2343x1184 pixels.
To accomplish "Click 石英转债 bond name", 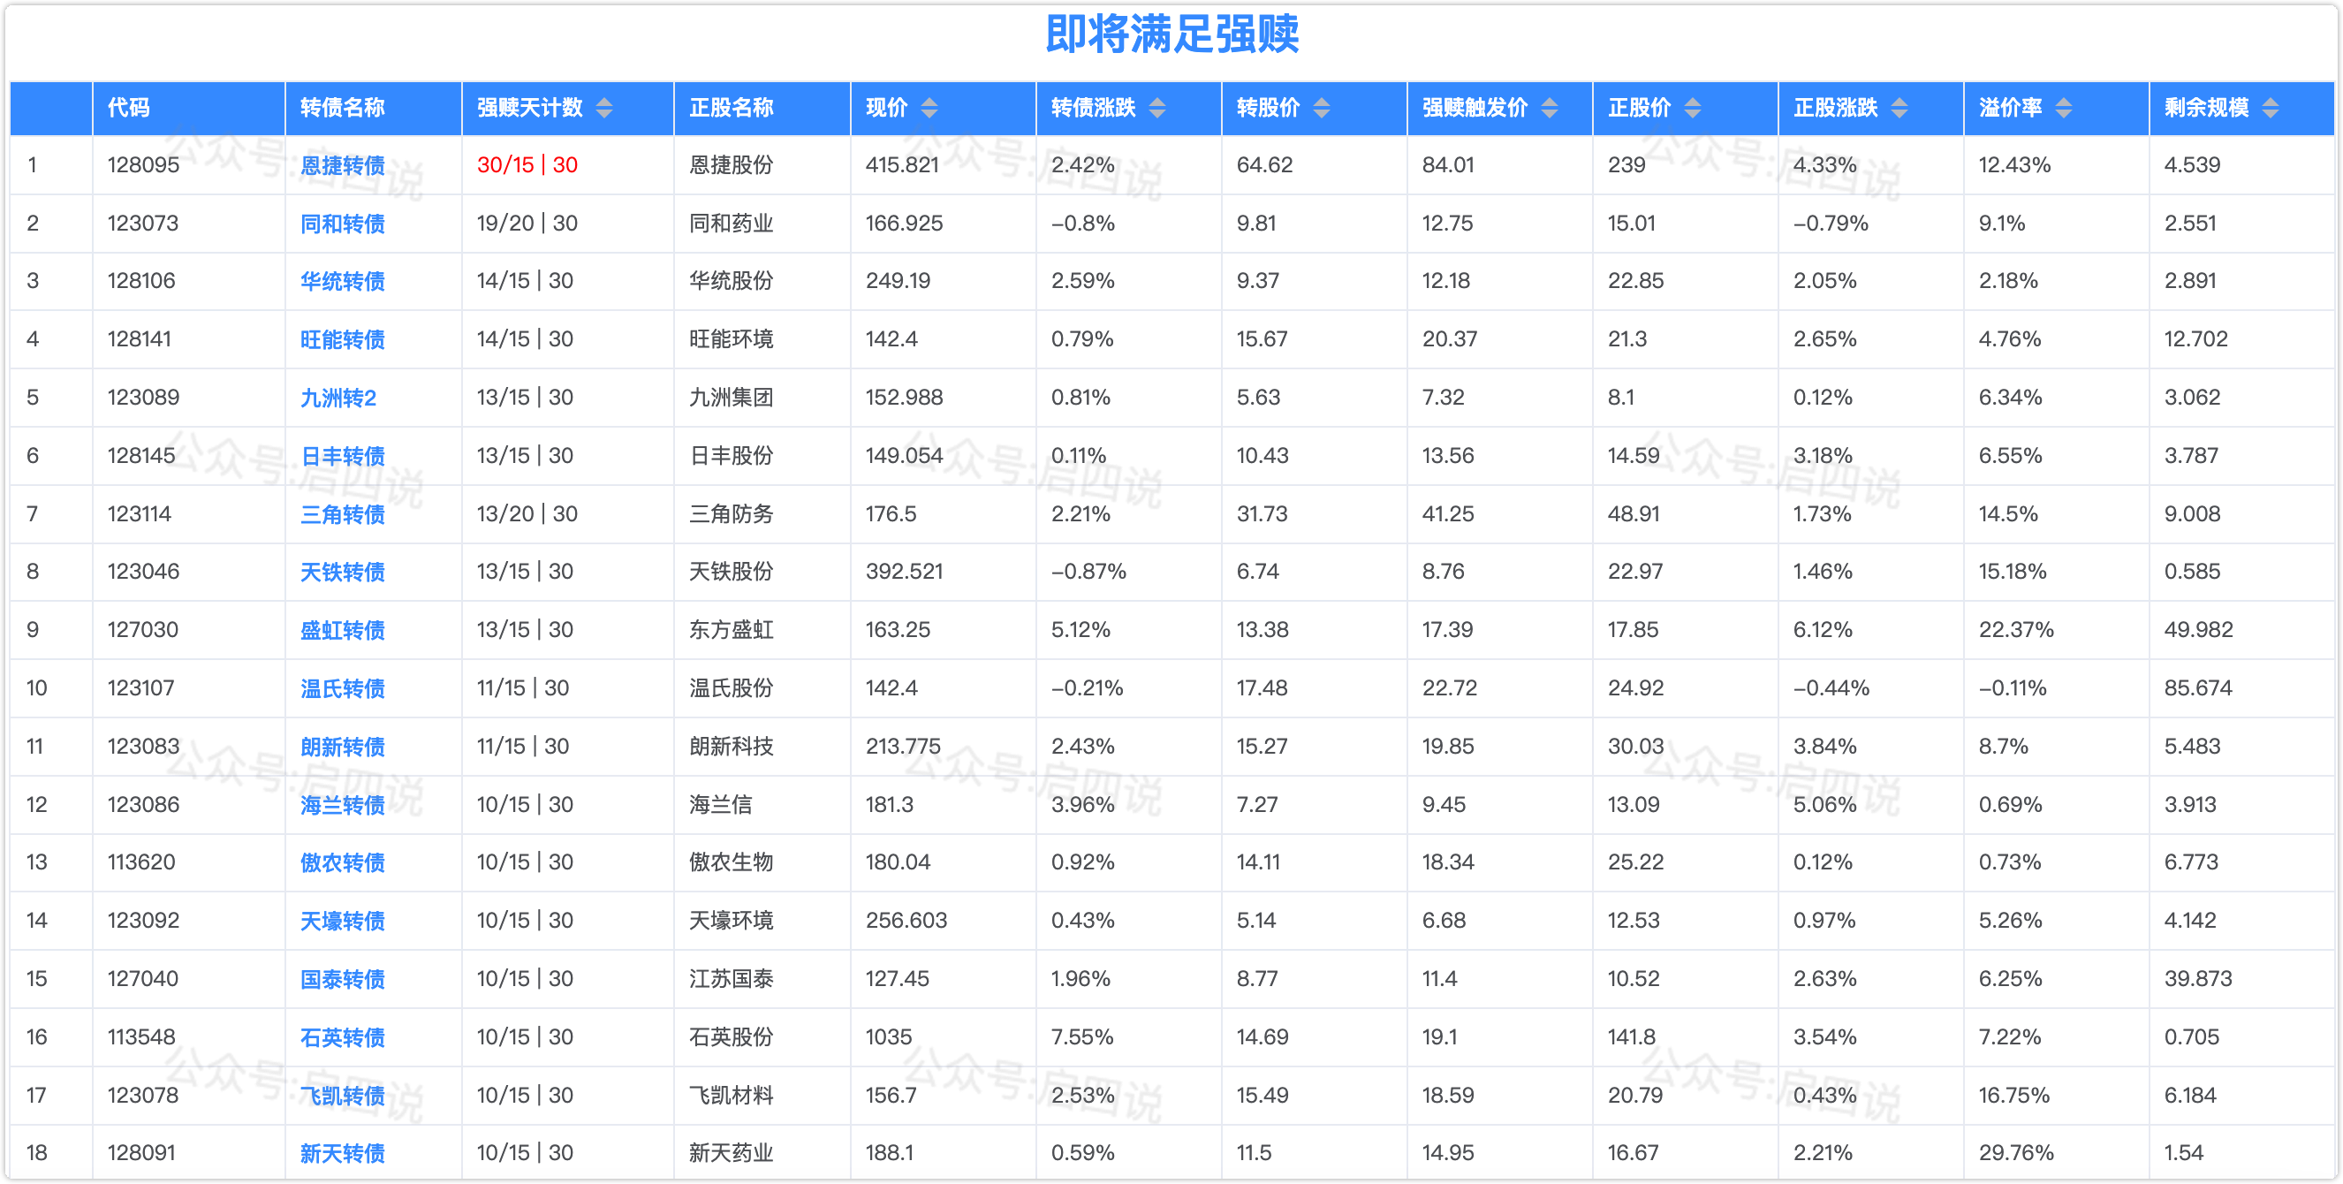I will (342, 1037).
